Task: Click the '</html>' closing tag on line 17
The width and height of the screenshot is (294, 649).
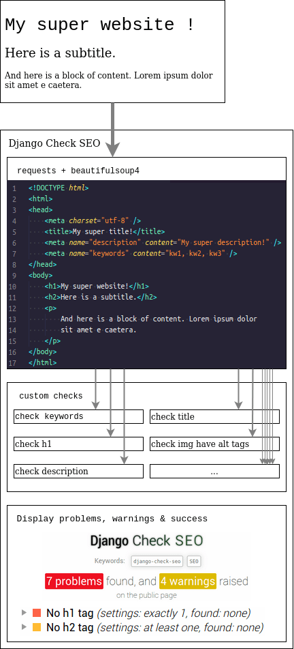Action: (42, 362)
